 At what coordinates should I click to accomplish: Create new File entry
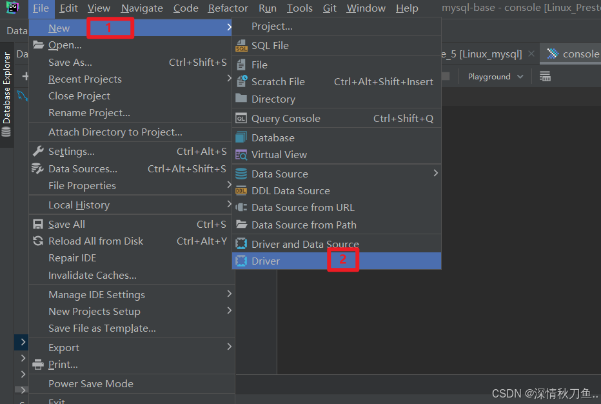pyautogui.click(x=337, y=65)
